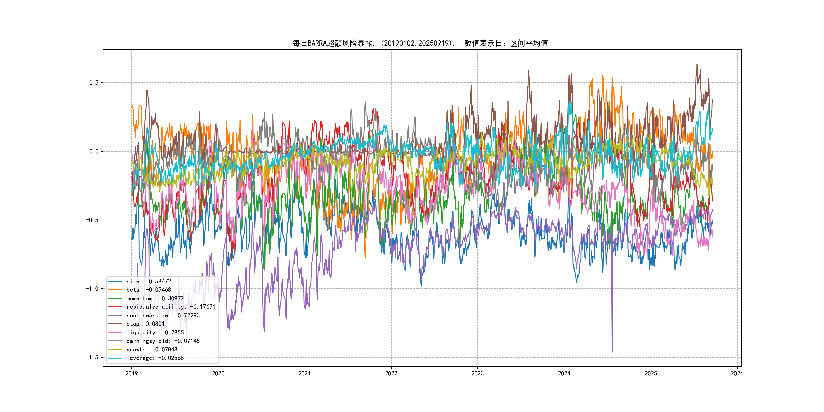
Task: Select the 'growth: -0.07848' legend label
Action: coord(152,350)
